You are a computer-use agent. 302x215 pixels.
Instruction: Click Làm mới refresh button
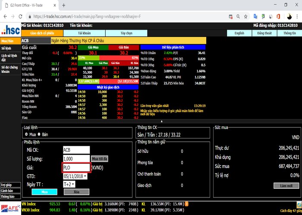pyautogui.click(x=286, y=186)
